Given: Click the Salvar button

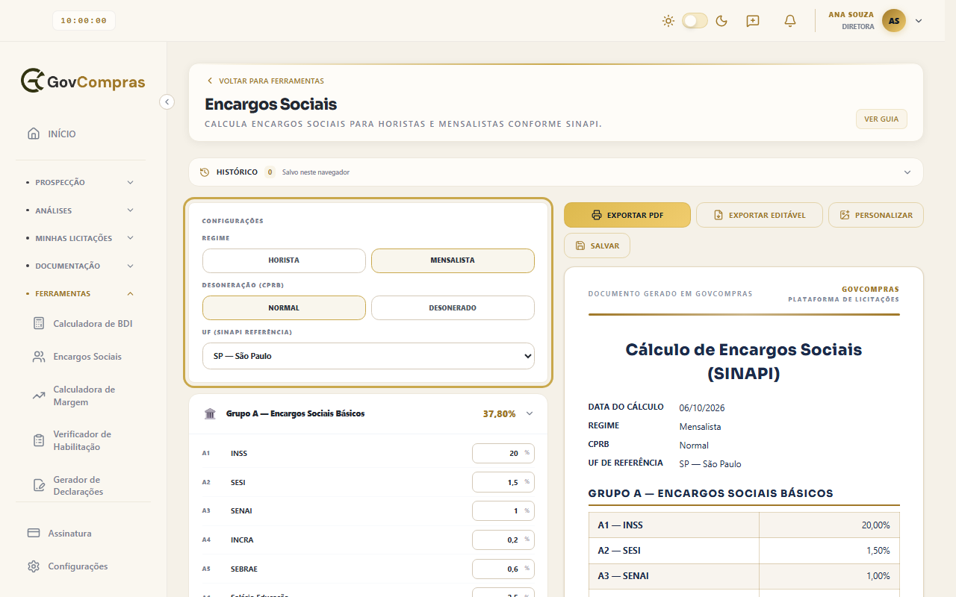Looking at the screenshot, I should tap(597, 246).
